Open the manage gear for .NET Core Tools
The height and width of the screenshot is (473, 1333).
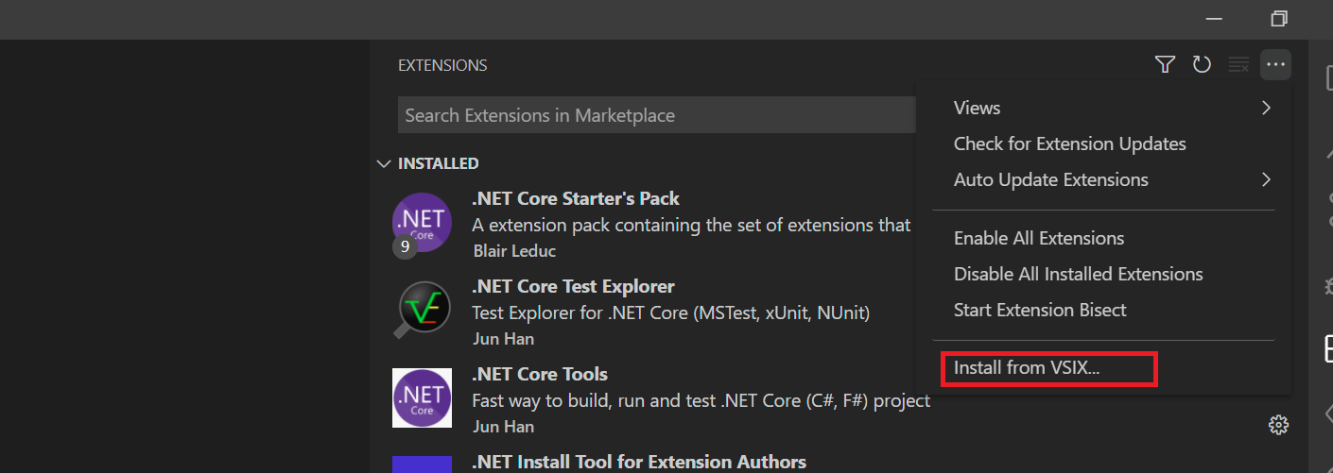(1278, 425)
